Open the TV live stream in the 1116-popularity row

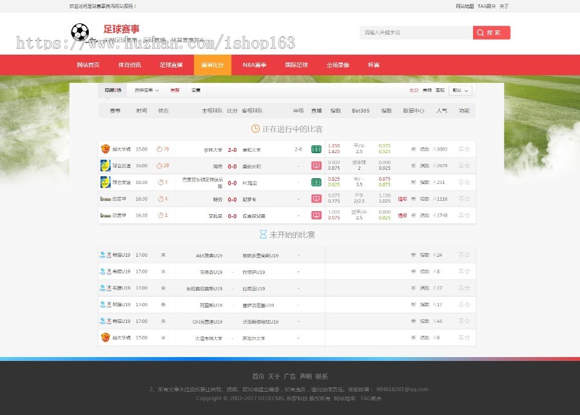tap(316, 199)
